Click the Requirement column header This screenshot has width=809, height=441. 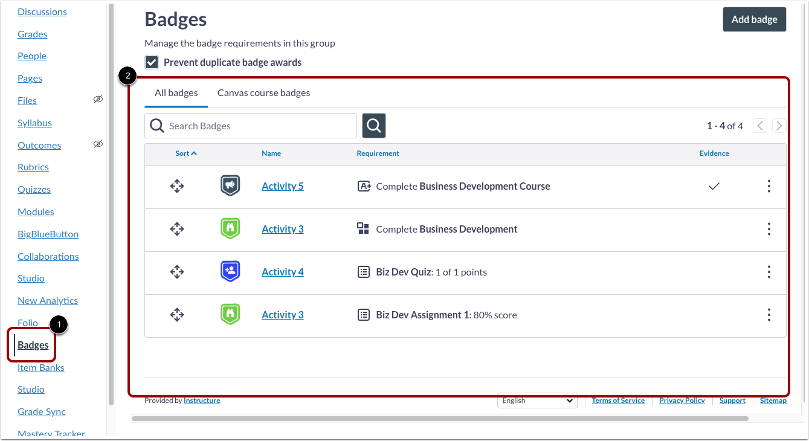pos(378,153)
